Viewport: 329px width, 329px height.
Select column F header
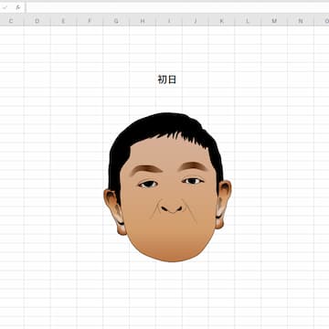coord(90,21)
